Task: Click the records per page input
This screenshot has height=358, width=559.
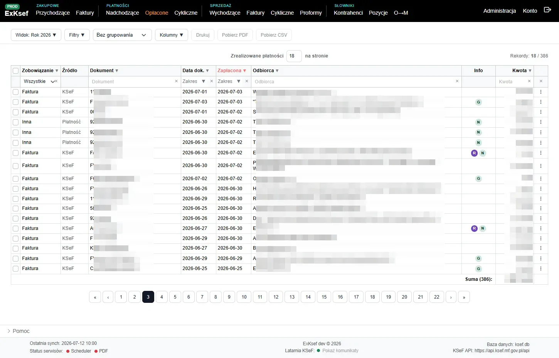Action: (x=294, y=56)
